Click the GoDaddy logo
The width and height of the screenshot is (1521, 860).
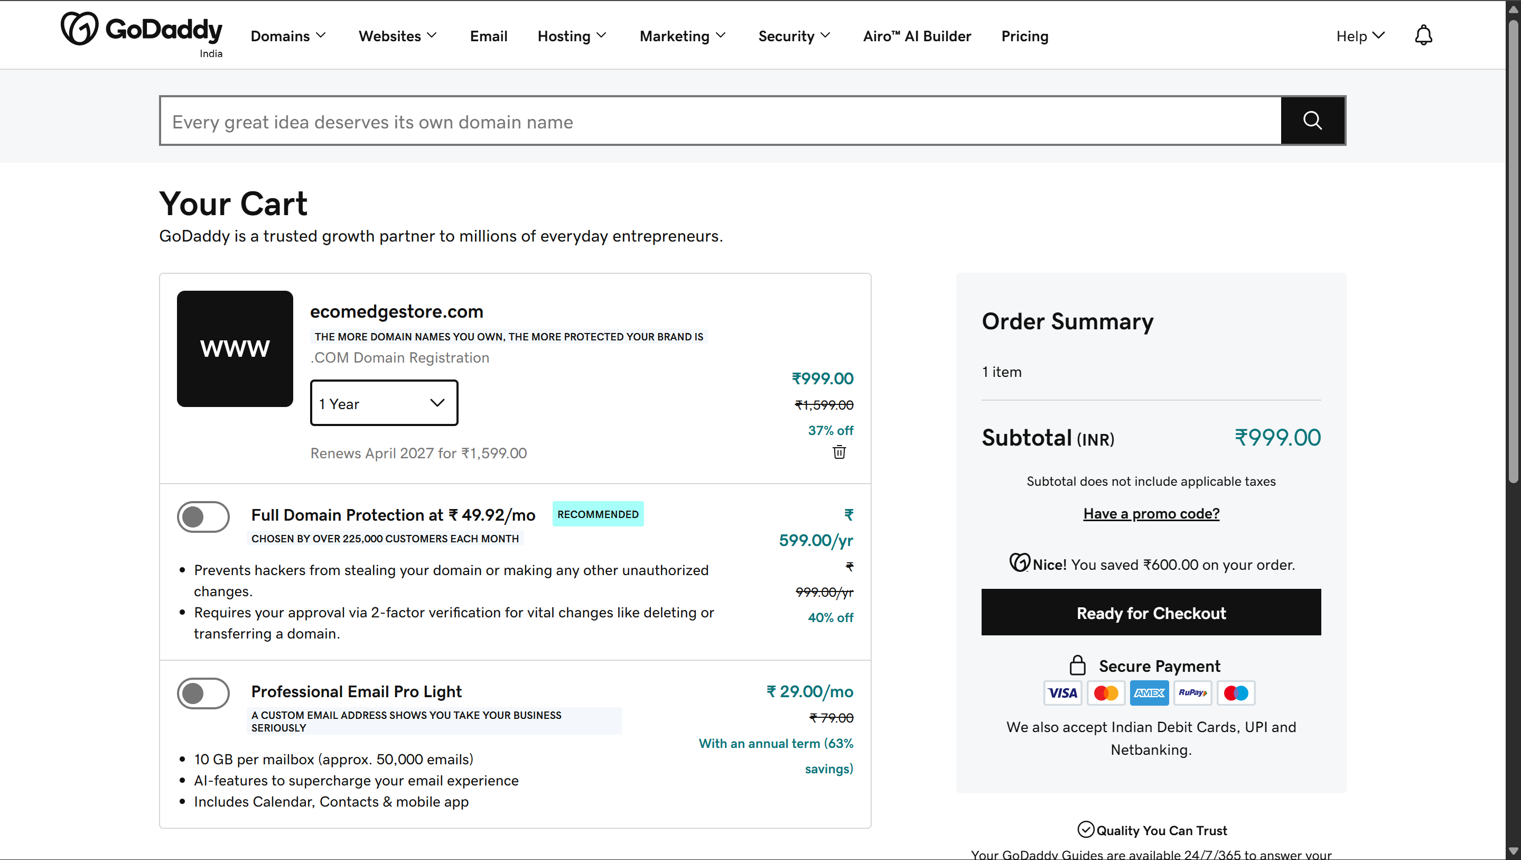pos(141,28)
